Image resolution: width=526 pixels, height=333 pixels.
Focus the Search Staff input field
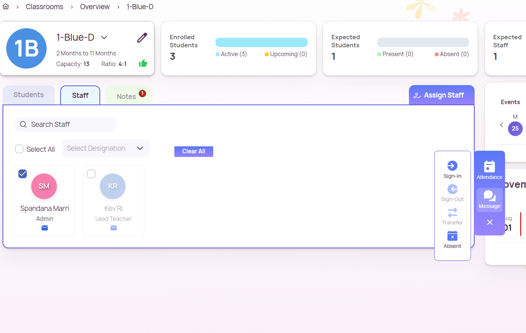[x=70, y=124]
